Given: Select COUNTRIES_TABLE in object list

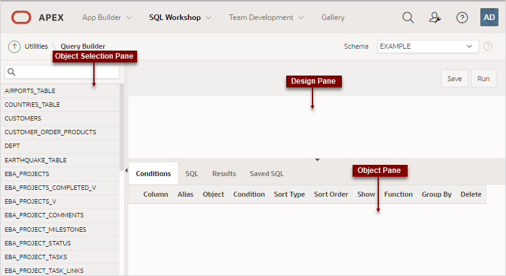Looking at the screenshot, I should (x=60, y=105).
